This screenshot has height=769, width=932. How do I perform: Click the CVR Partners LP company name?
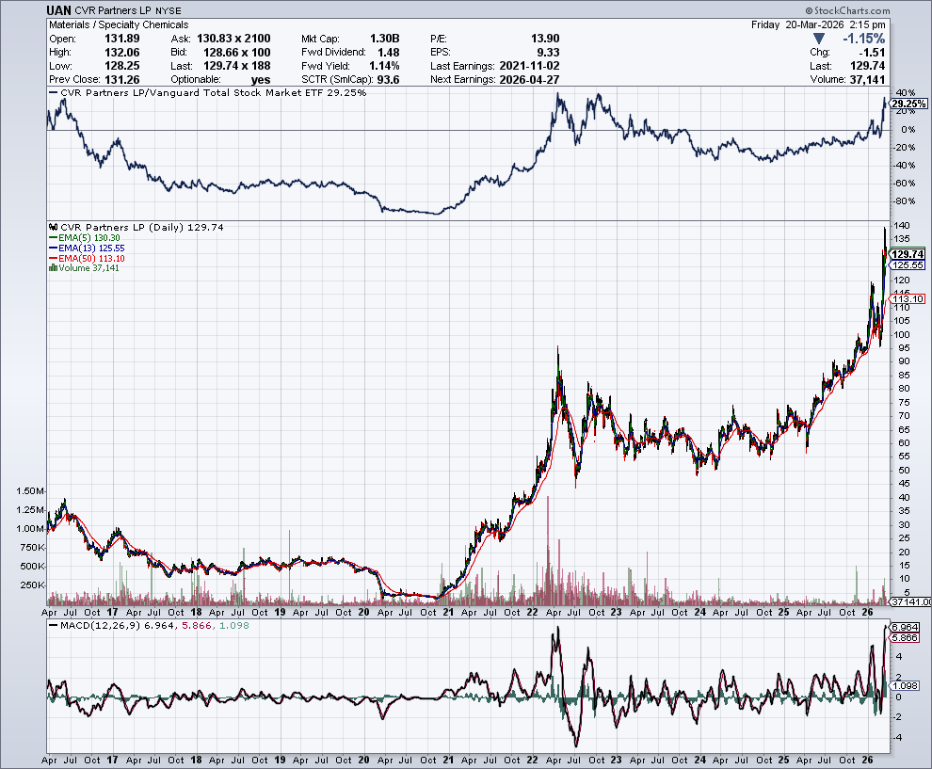(x=113, y=10)
